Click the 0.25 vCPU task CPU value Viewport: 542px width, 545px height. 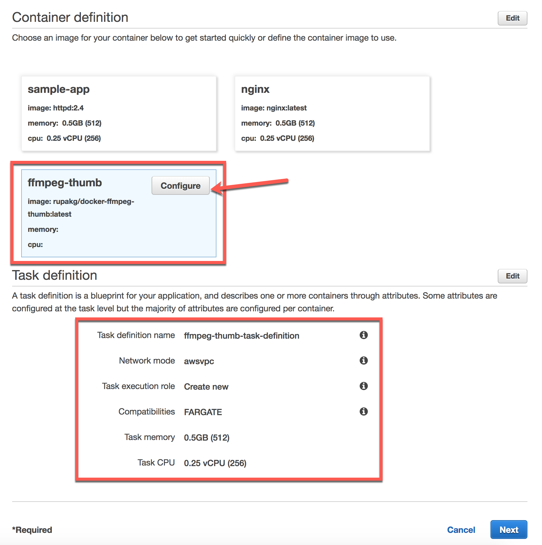(x=215, y=462)
